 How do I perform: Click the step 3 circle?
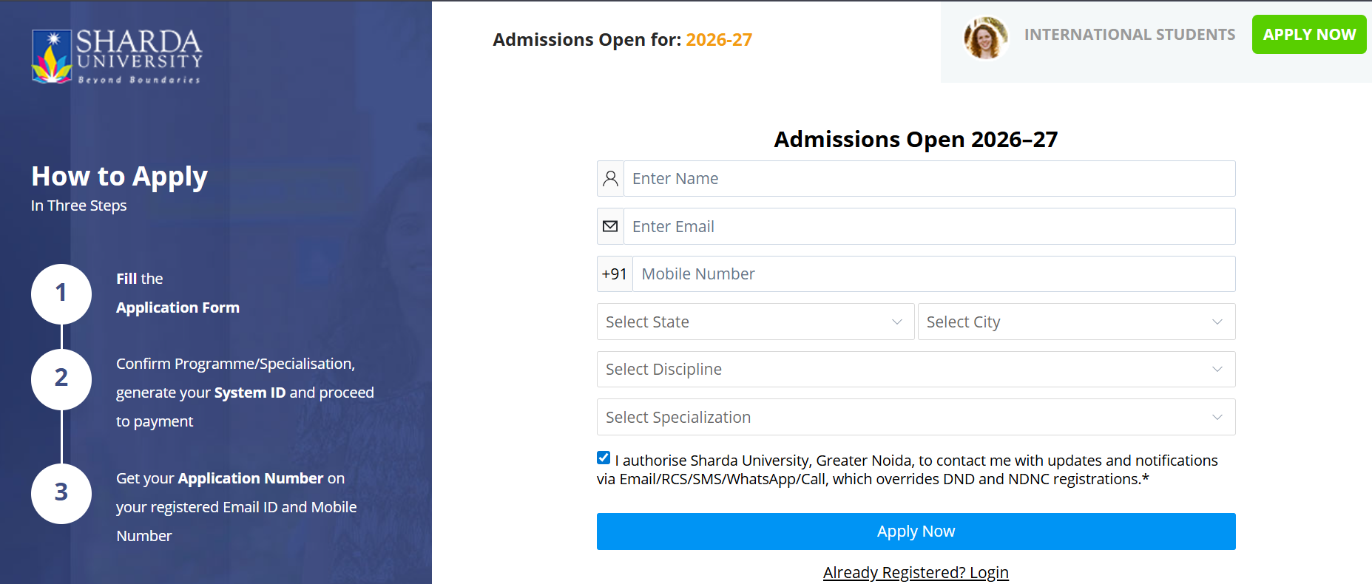tap(61, 493)
